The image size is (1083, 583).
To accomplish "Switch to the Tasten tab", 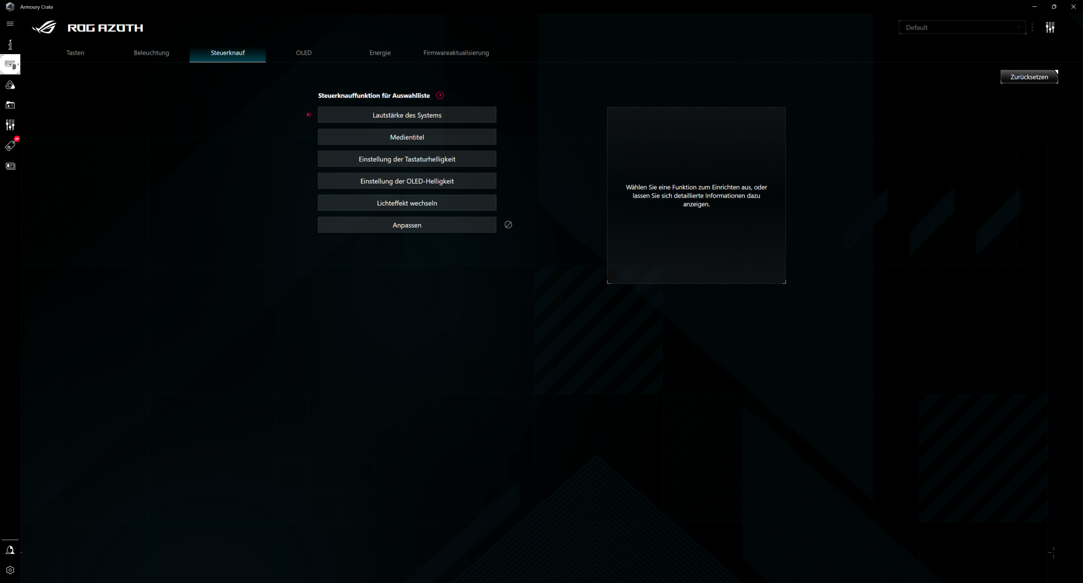I will (75, 53).
